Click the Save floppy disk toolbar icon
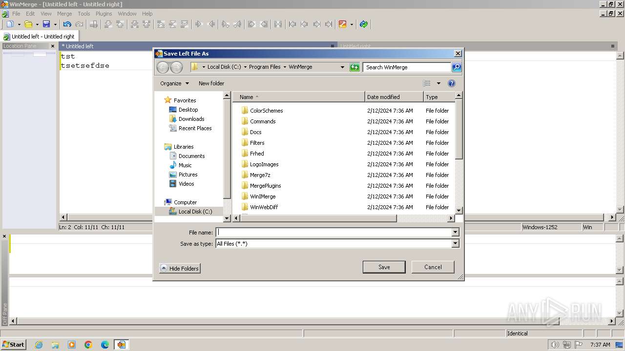Image resolution: width=625 pixels, height=351 pixels. 46,24
